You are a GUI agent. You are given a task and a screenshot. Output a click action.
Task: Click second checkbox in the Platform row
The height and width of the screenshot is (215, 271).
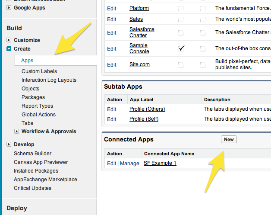(203, 9)
